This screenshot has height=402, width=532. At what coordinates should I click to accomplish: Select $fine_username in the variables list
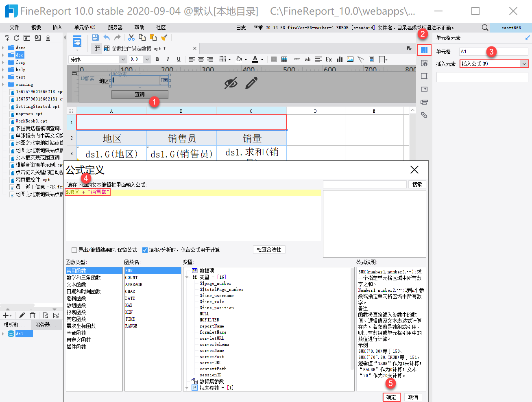click(217, 295)
